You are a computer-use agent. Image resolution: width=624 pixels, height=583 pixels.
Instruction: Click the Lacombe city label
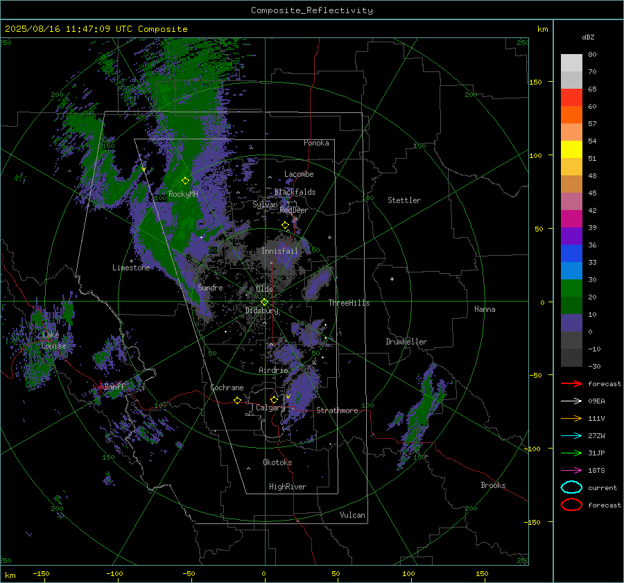[x=299, y=174]
